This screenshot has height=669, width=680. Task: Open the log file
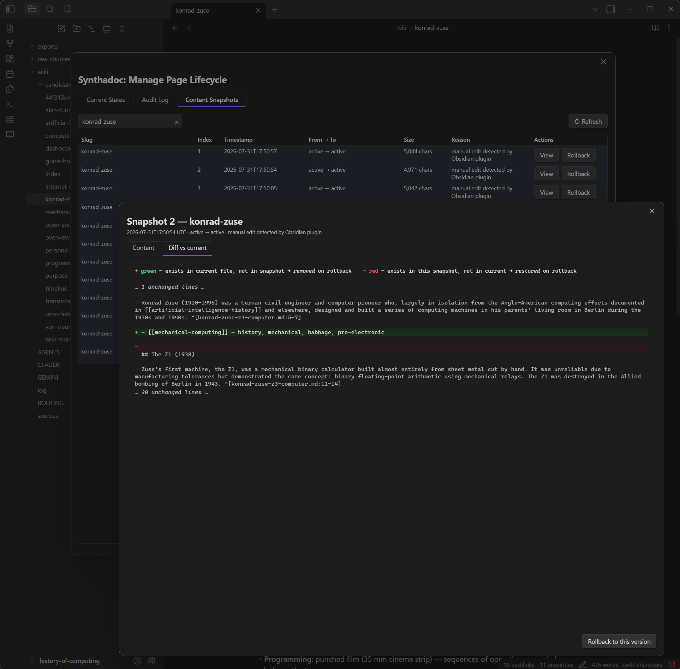[42, 390]
